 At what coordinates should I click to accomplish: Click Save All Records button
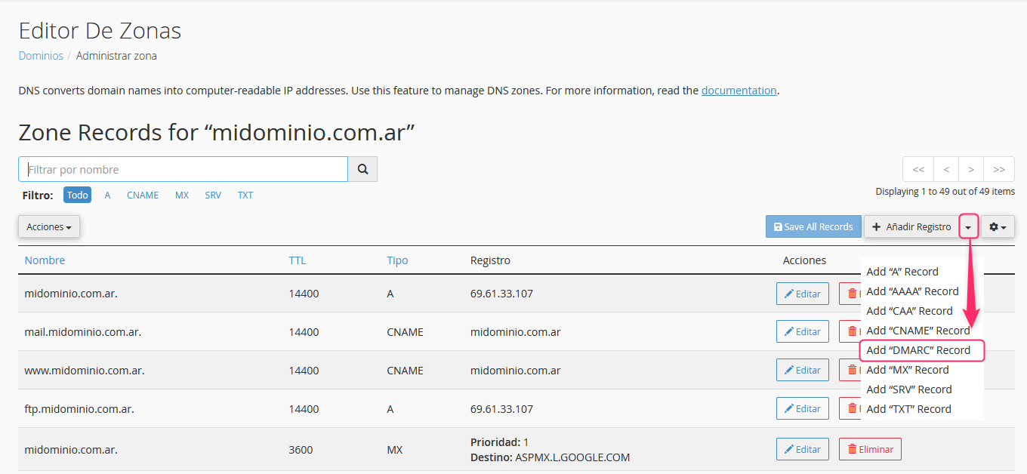(813, 226)
